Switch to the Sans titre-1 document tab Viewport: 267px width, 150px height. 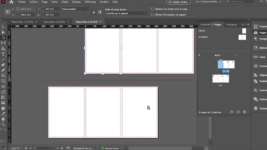pos(22,22)
